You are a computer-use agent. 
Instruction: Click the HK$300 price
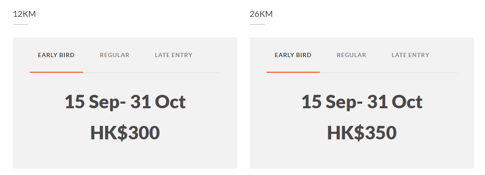[x=125, y=133]
